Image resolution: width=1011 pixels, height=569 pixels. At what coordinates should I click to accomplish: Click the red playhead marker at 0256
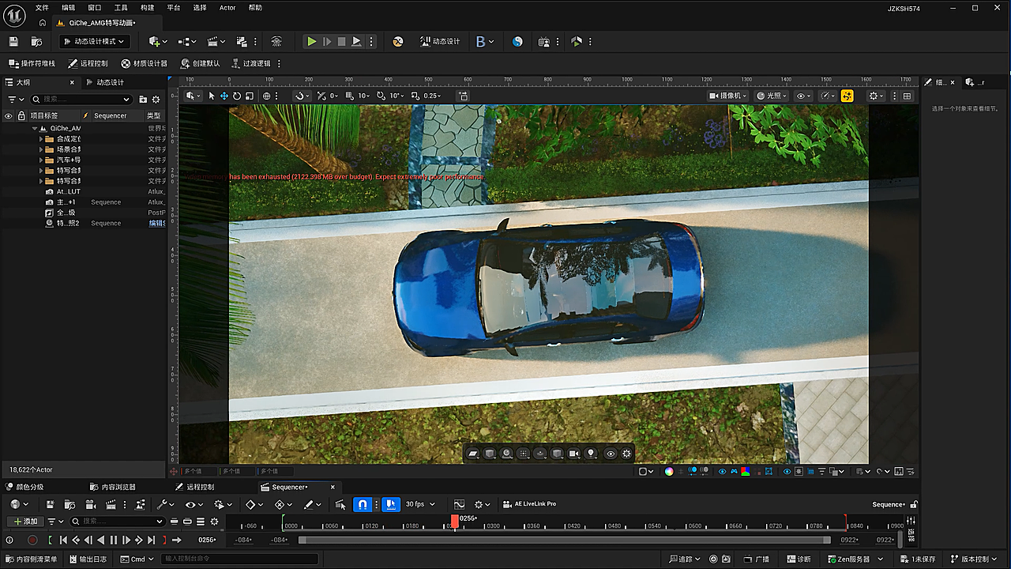coord(455,520)
